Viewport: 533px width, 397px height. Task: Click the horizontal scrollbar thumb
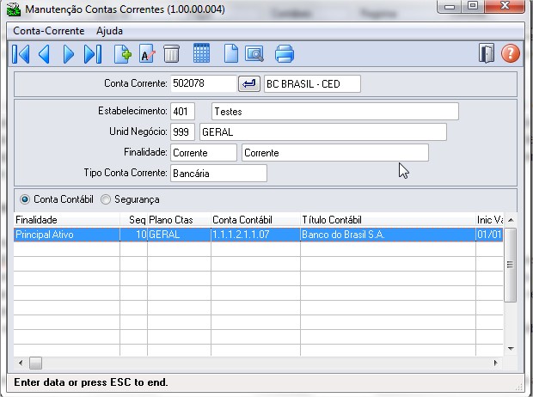click(x=35, y=363)
